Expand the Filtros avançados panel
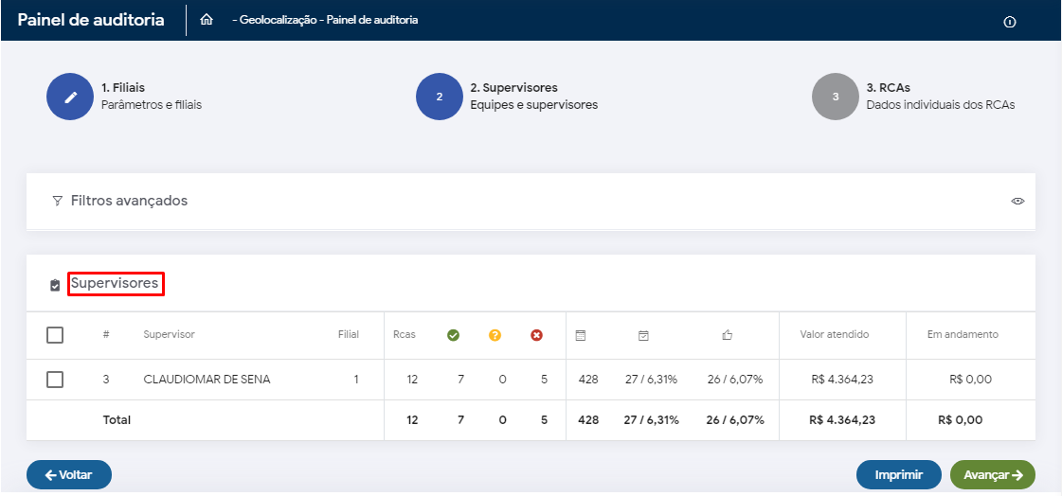The image size is (1062, 496). (129, 201)
